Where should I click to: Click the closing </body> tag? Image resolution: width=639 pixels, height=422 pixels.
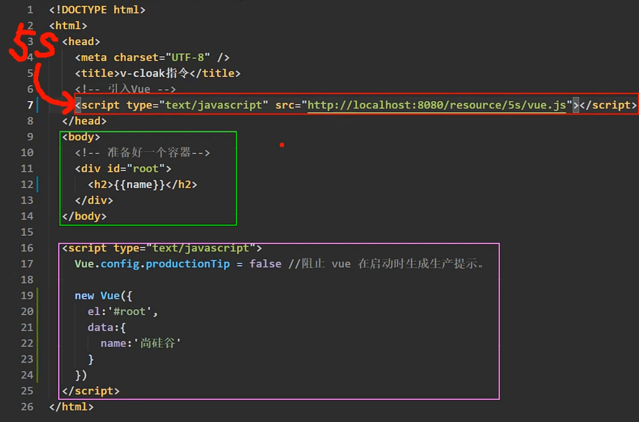tap(84, 216)
